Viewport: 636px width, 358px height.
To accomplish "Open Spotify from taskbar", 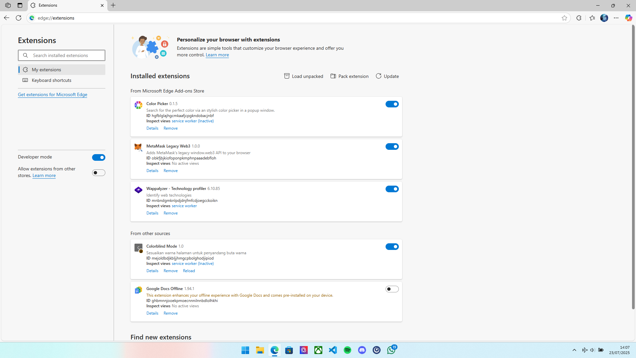I will coord(347,350).
